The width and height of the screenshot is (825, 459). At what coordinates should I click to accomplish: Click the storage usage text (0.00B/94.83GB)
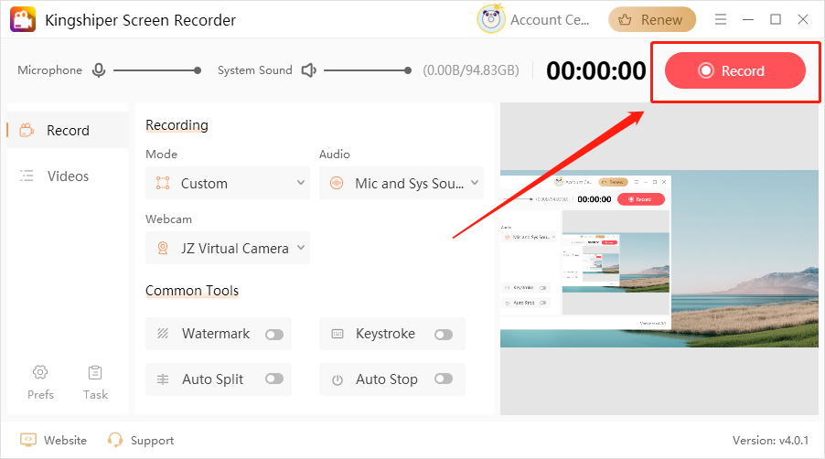[471, 69]
